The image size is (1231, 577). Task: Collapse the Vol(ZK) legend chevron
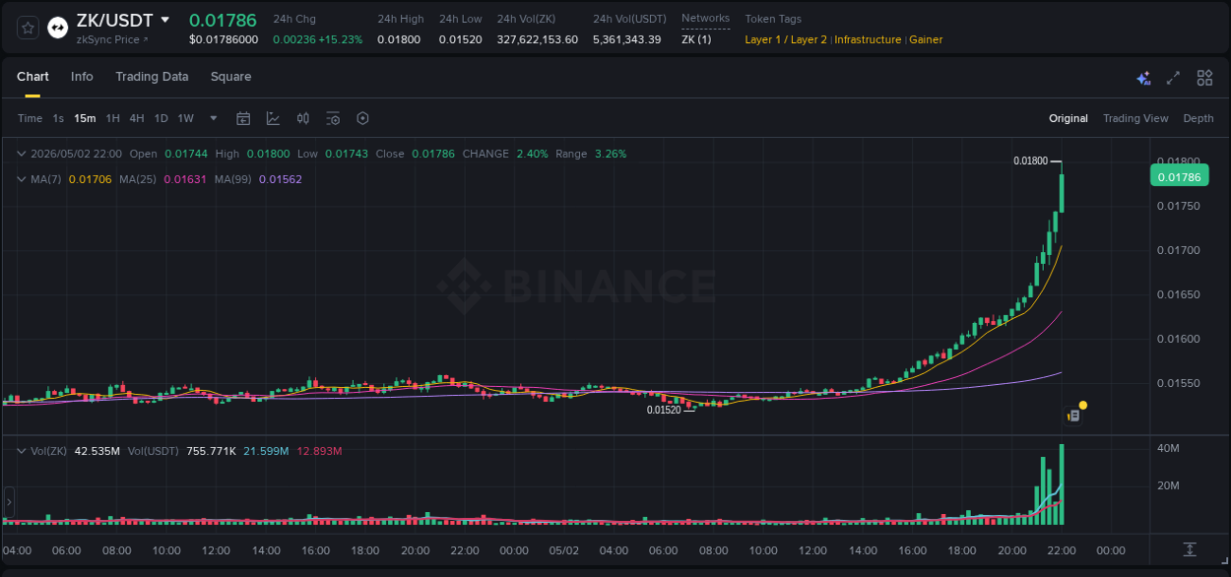[x=22, y=451]
